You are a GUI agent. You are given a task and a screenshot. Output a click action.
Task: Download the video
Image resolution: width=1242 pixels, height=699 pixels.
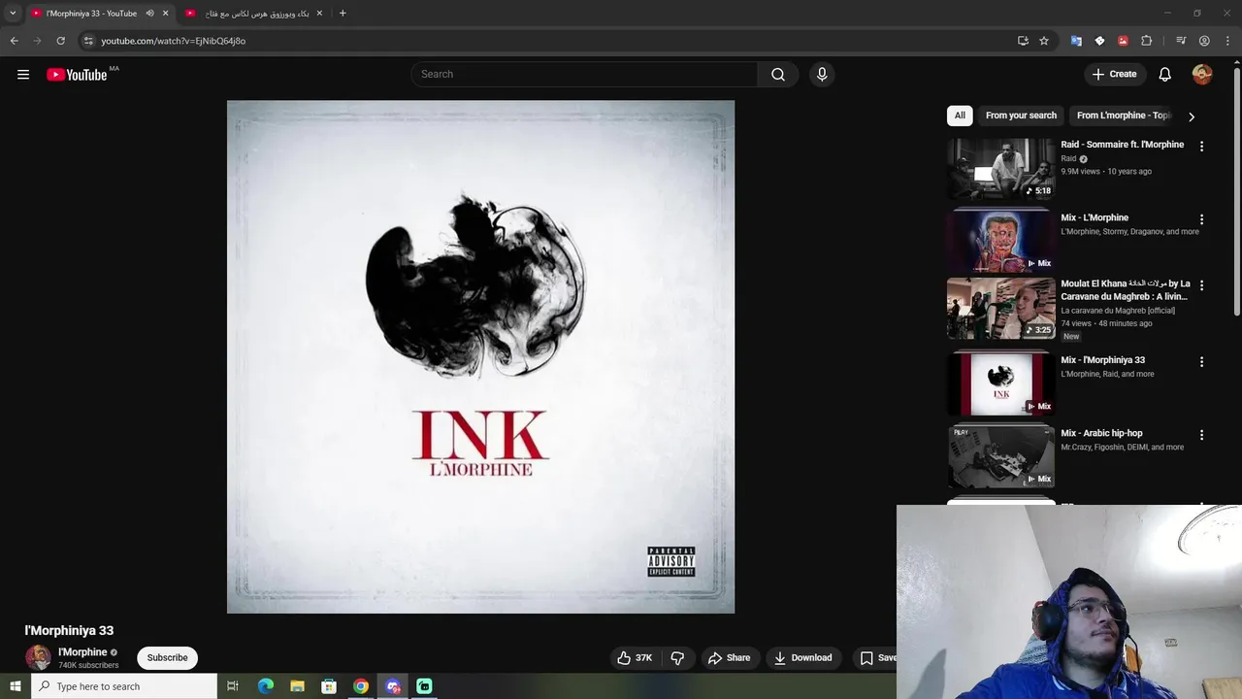pyautogui.click(x=802, y=657)
